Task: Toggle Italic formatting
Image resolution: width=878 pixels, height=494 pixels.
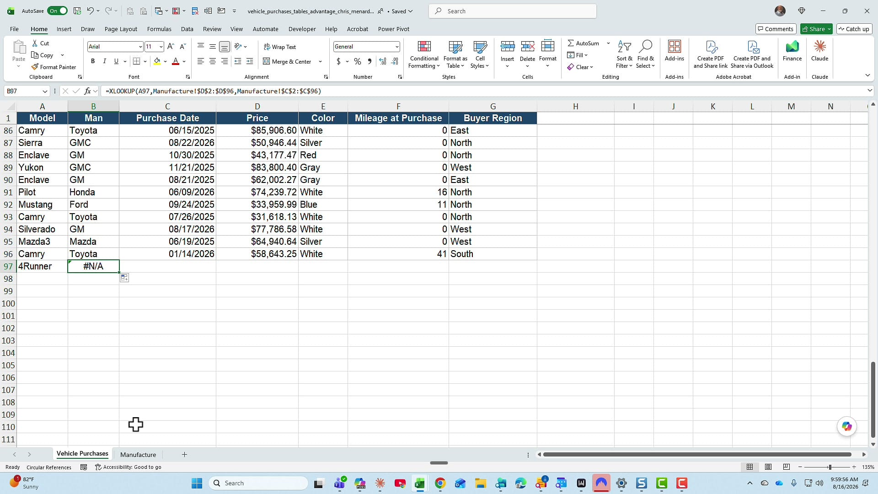Action: pos(105,61)
